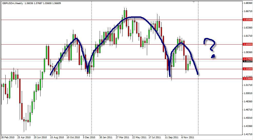Click the 5 Dec 2010 date label
Screen dimensions: 253x140
pos(89,137)
